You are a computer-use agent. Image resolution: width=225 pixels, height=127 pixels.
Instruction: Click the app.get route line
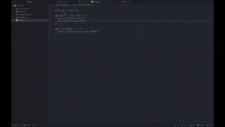coord(70,16)
